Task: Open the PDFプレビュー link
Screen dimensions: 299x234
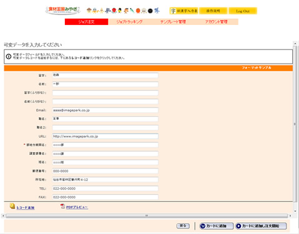Action: pyautogui.click(x=77, y=207)
